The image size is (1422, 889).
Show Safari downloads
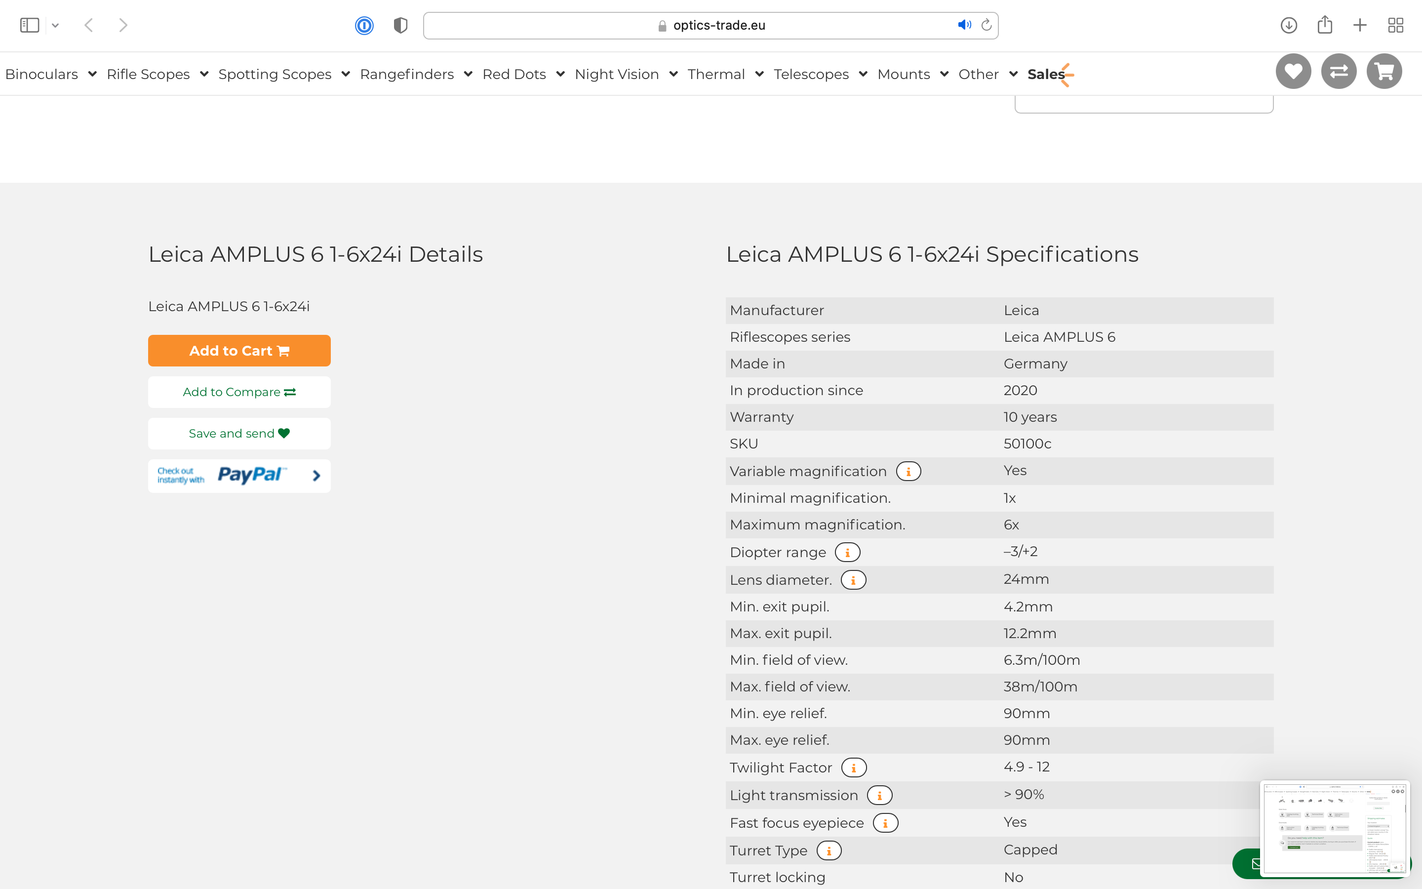tap(1289, 25)
